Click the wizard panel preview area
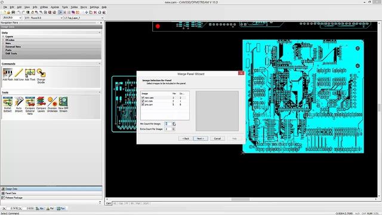 point(217,111)
